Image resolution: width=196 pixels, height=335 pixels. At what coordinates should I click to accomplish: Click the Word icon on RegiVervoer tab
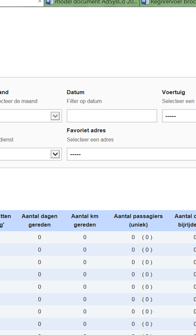(x=145, y=2)
